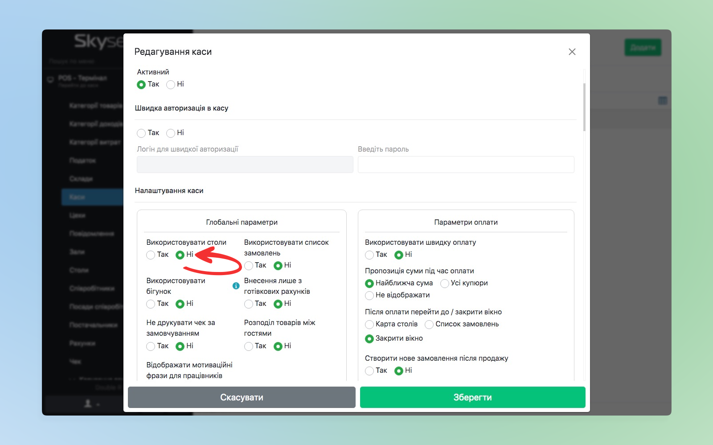Image resolution: width=713 pixels, height=445 pixels.
Task: Click the info icon next to Використовувати бігунок
Action: (236, 286)
